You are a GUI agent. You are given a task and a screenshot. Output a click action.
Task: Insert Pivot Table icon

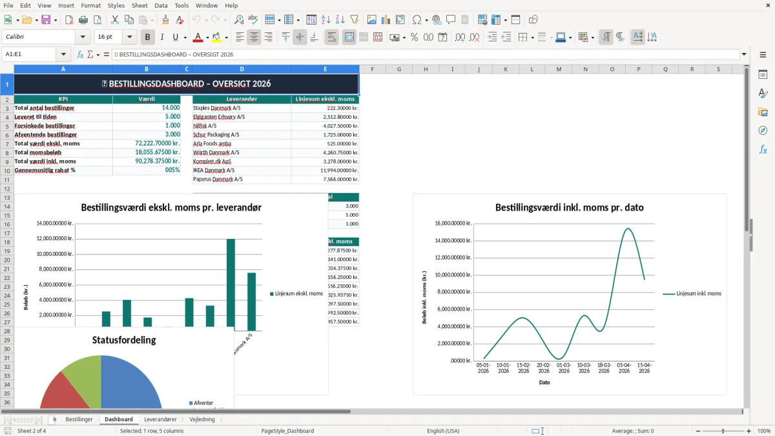pyautogui.click(x=400, y=20)
